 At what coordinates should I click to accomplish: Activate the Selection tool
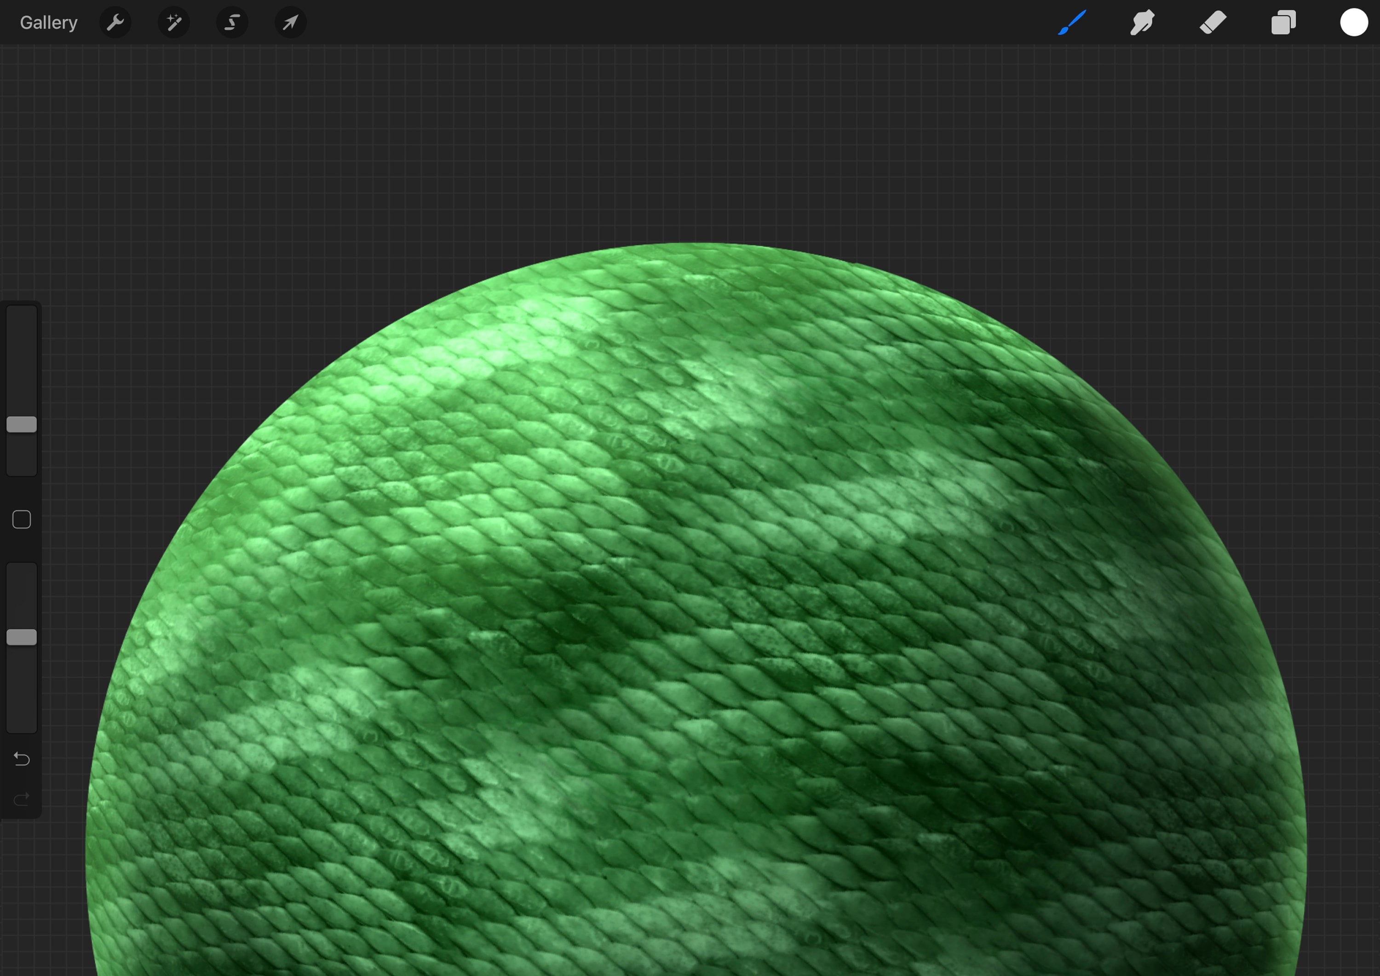click(232, 22)
